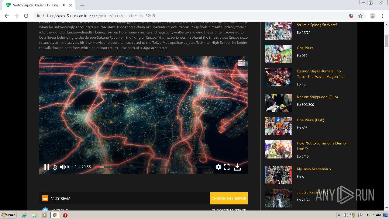Open playlist icon on video top-right

tap(241, 63)
